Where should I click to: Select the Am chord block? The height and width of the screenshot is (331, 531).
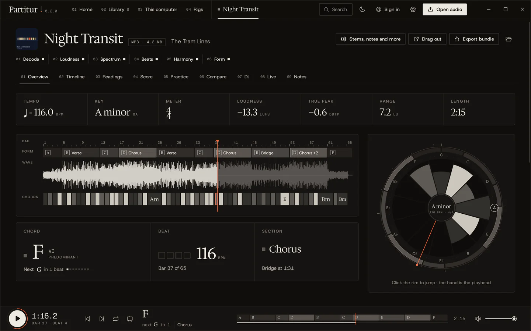coord(154,199)
